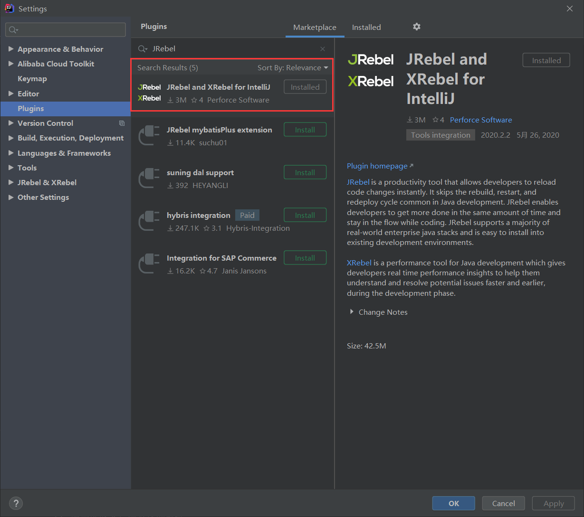This screenshot has width=584, height=517.
Task: Select Keymap in settings tree
Action: click(32, 78)
